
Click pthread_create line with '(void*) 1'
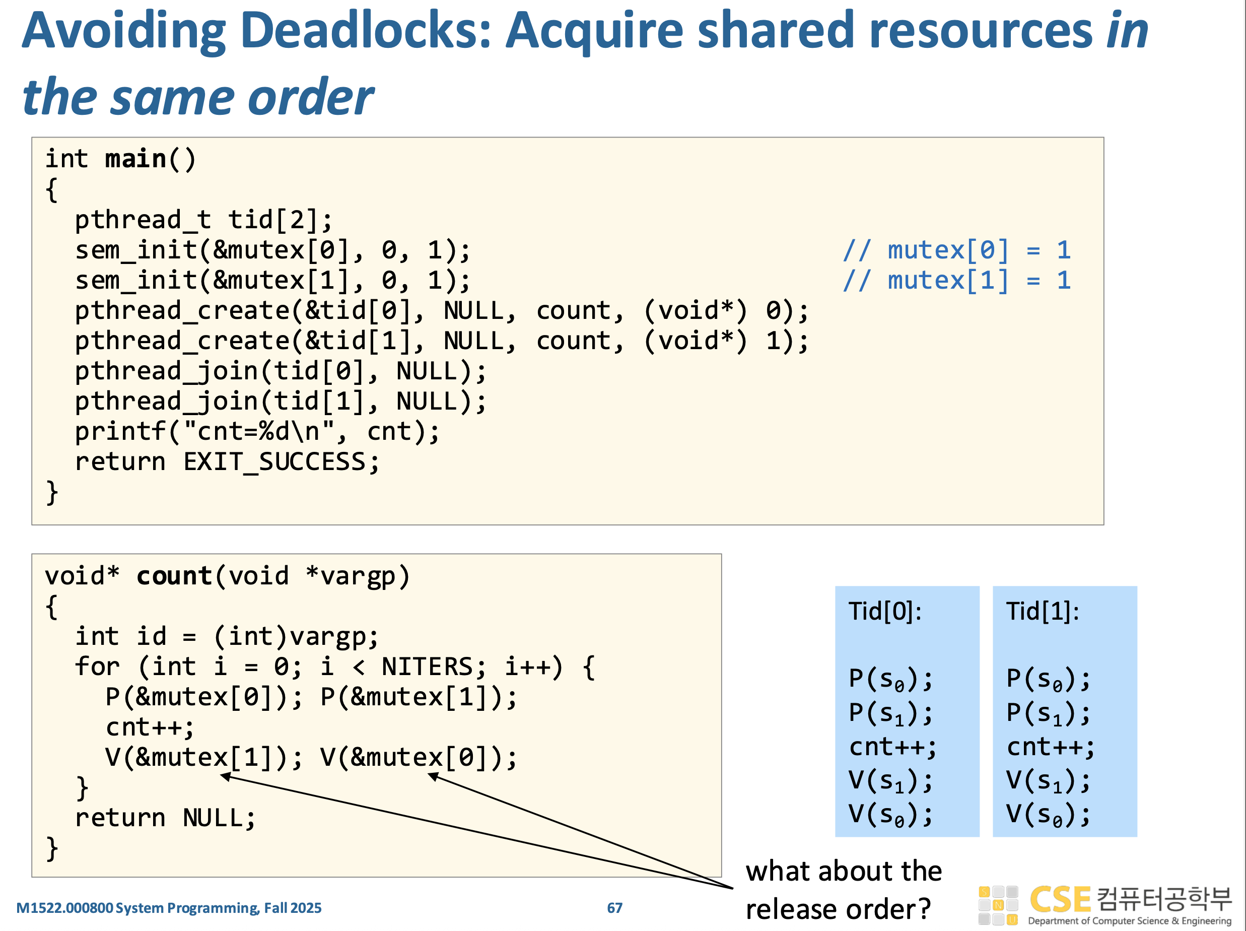442,341
